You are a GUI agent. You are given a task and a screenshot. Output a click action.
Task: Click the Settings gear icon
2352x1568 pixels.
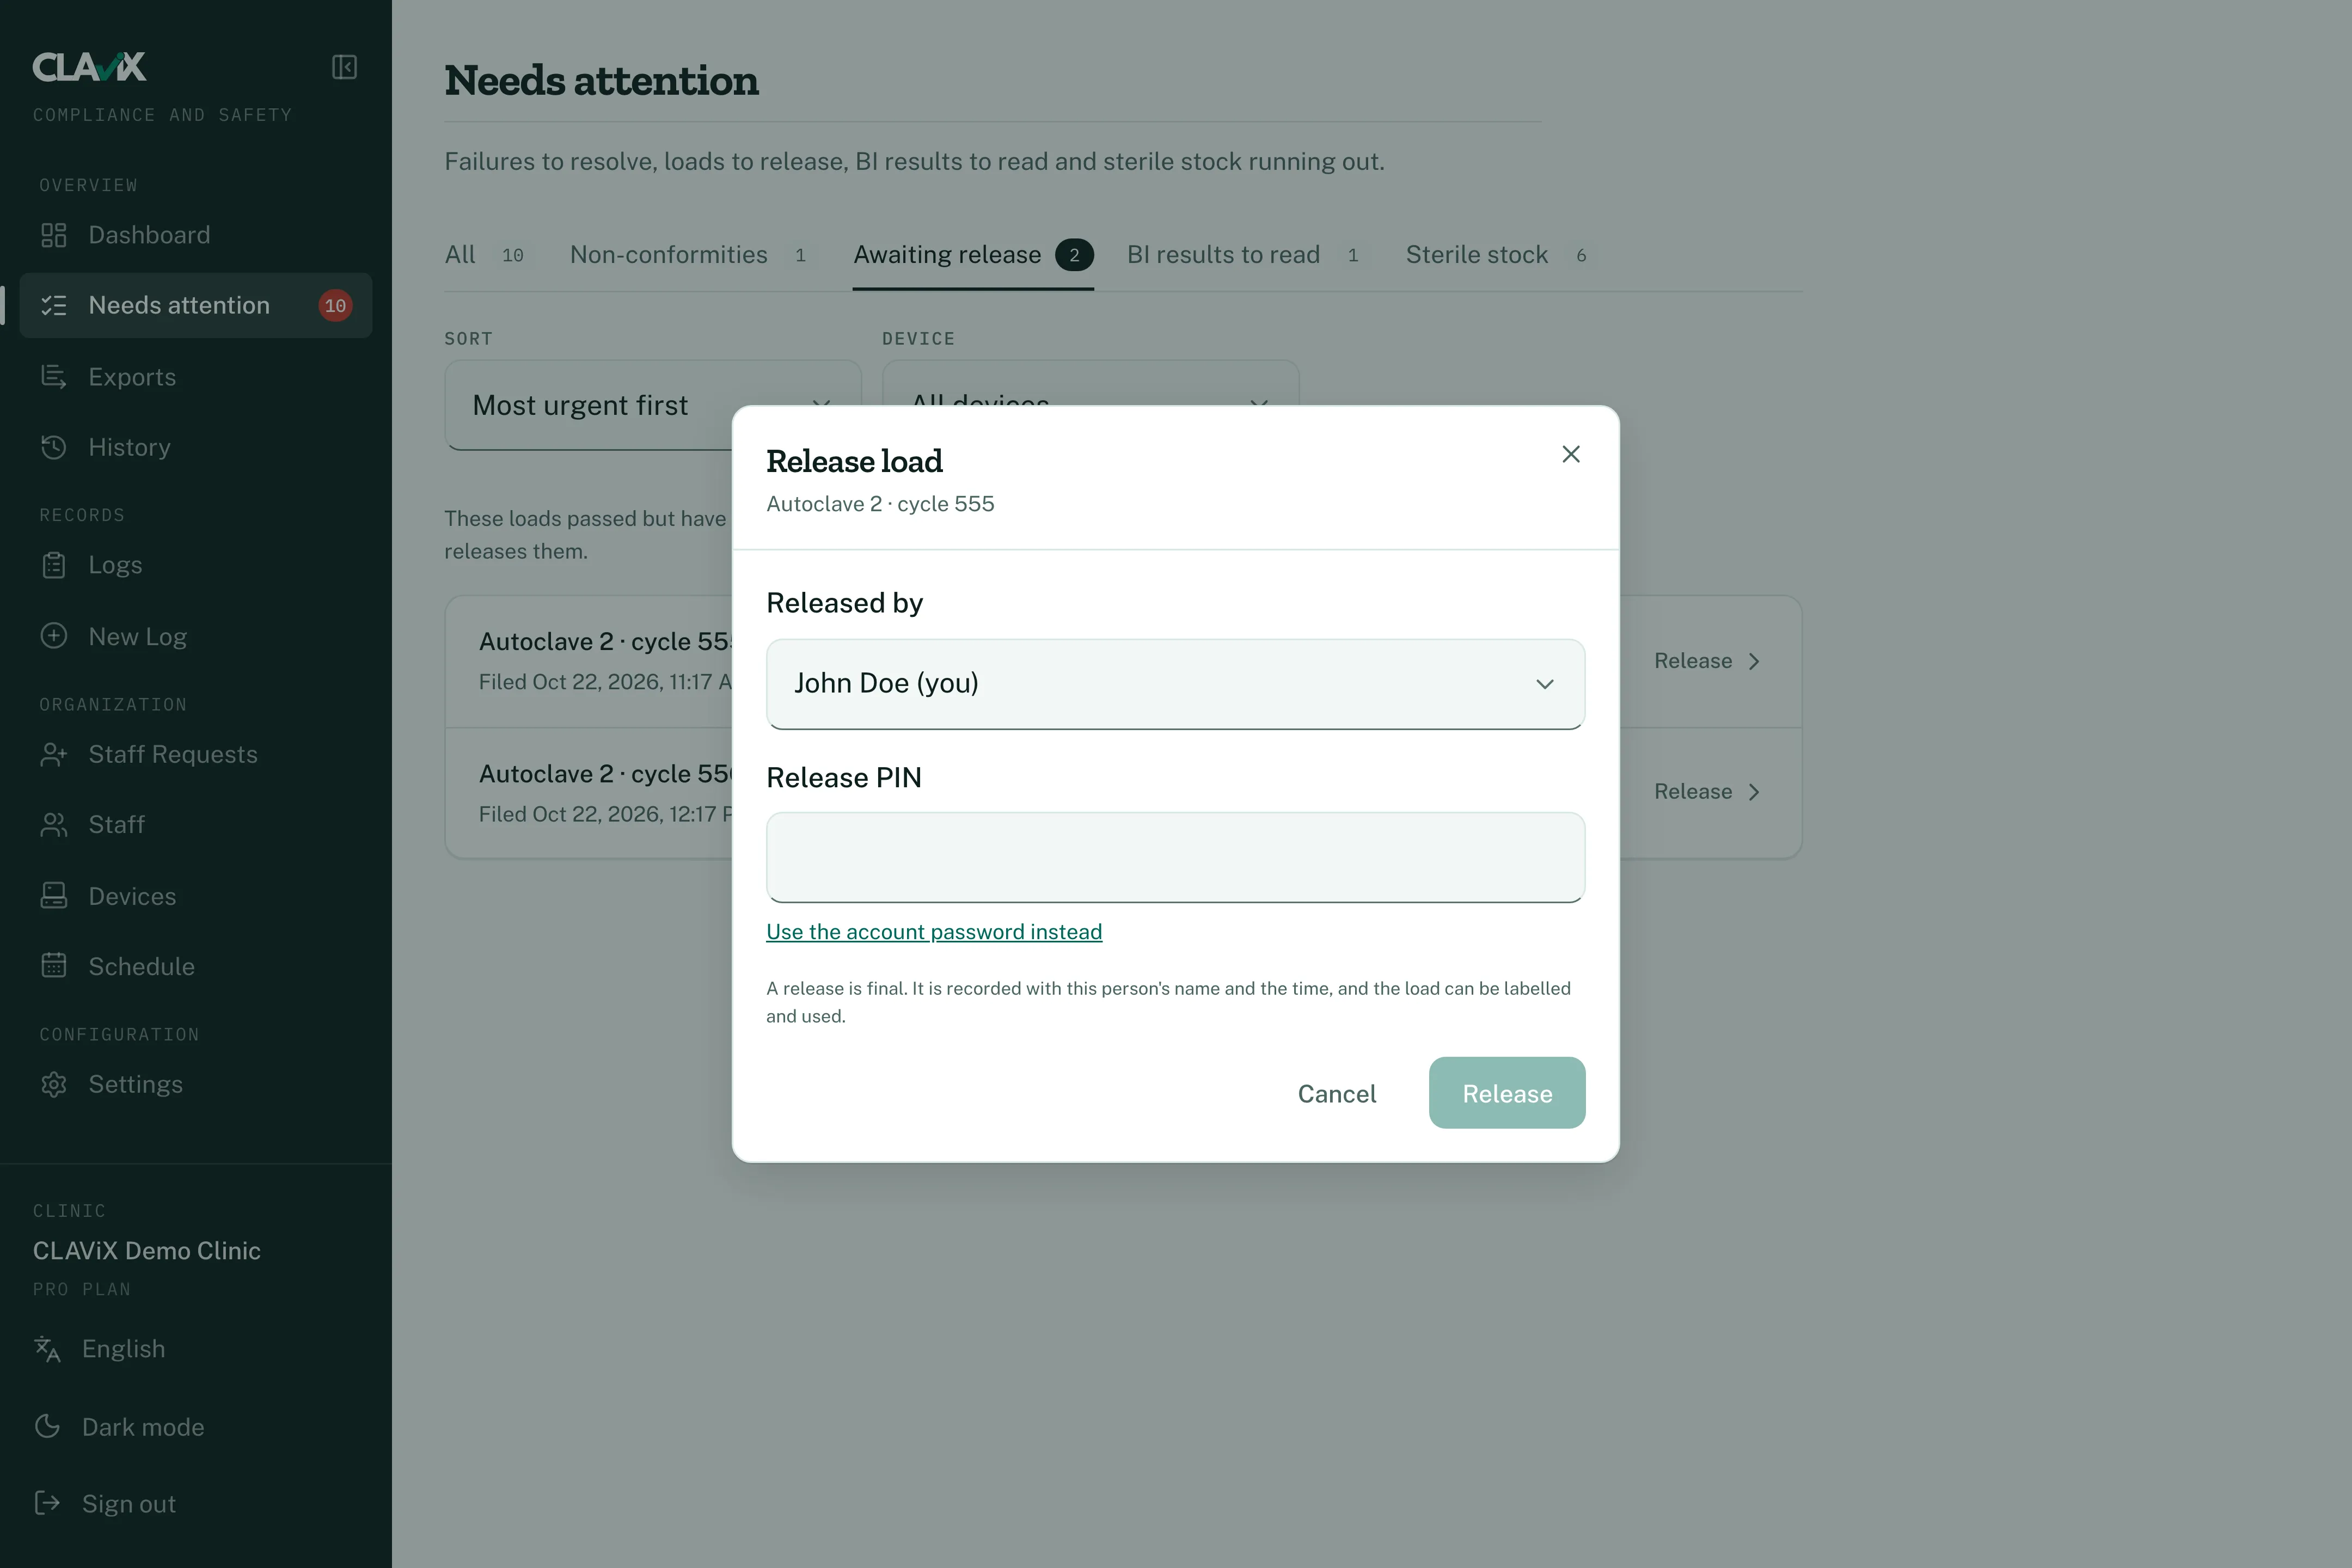pyautogui.click(x=54, y=1084)
